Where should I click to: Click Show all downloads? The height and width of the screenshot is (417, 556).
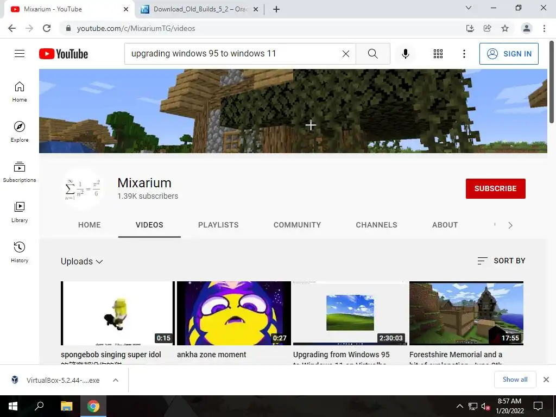coord(515,380)
